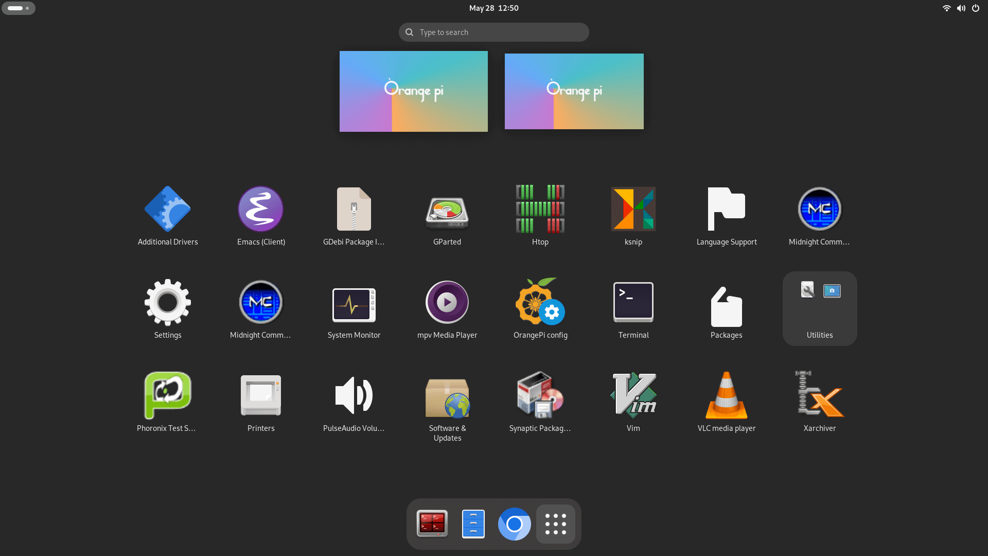Launch VLC media player
The width and height of the screenshot is (988, 556).
[727, 402]
